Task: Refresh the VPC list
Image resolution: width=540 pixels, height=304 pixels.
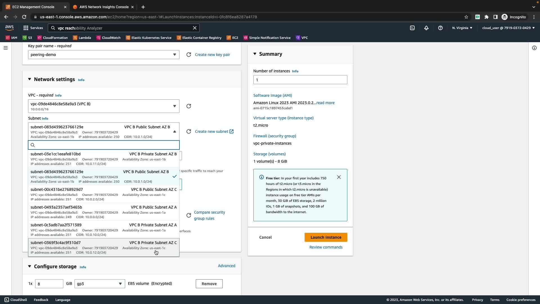Action: (189, 106)
